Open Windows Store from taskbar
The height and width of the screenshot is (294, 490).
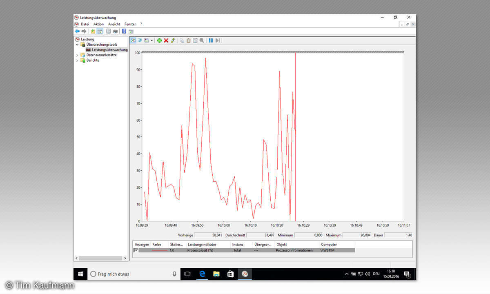pos(231,274)
